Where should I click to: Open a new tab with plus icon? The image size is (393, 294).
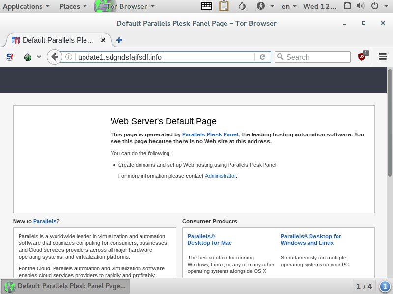pyautogui.click(x=119, y=40)
